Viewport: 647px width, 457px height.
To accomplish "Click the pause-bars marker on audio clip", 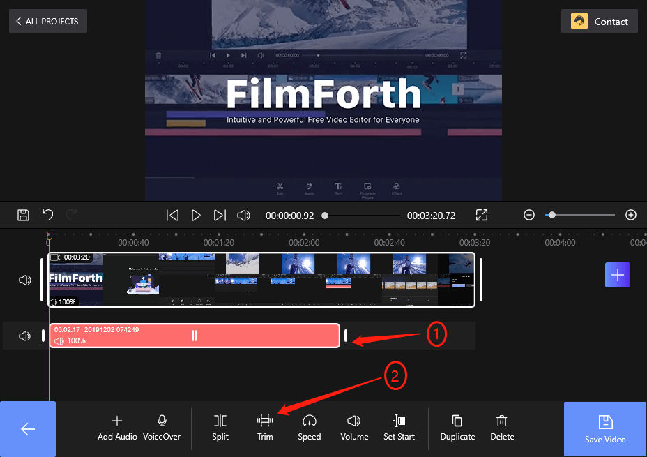I will pos(195,336).
